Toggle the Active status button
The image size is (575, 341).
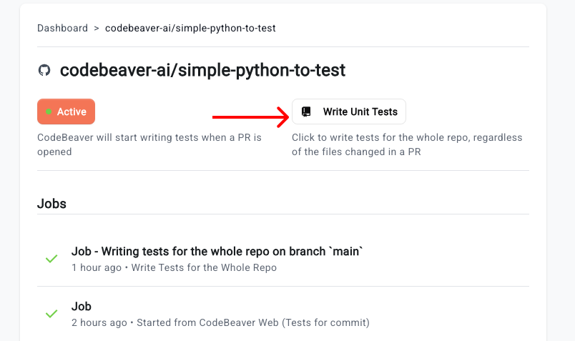[x=66, y=112]
